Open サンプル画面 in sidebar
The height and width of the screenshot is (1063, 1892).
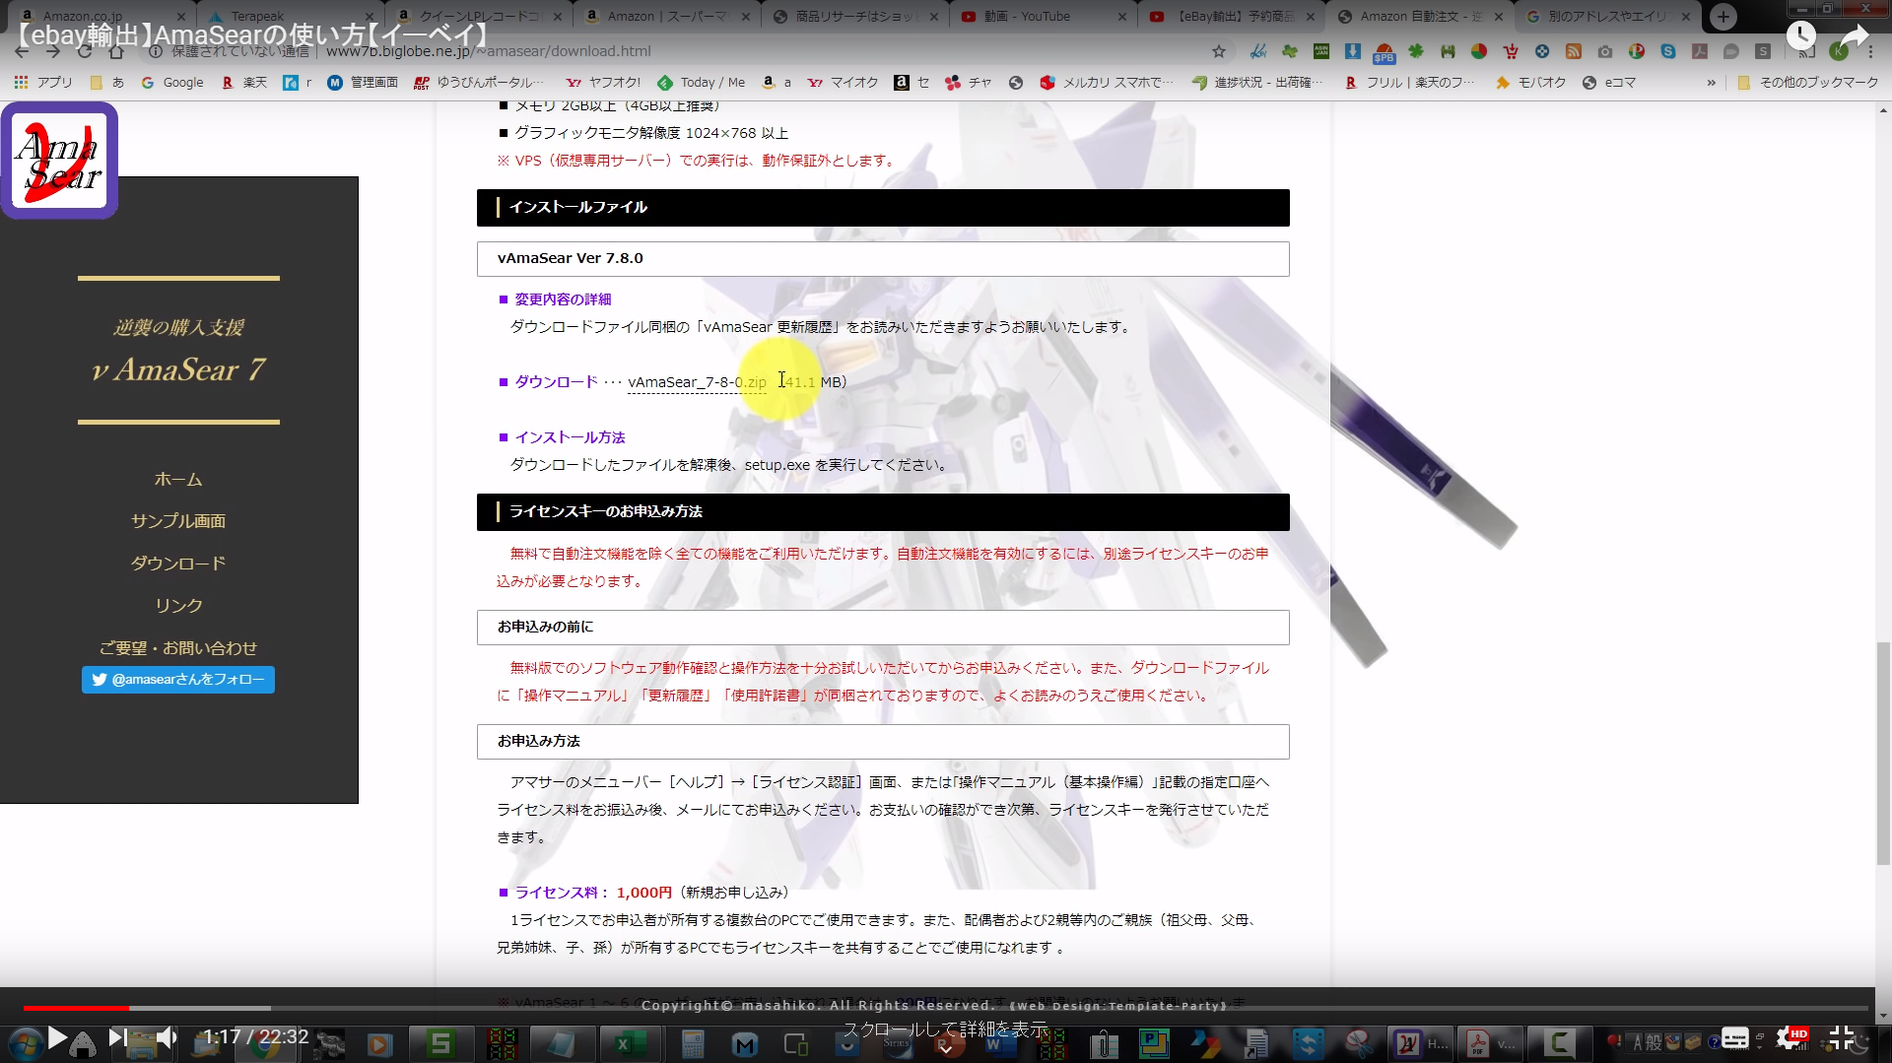(x=178, y=521)
